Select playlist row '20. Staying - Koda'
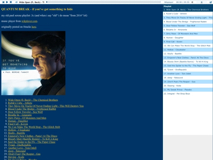Image resolution: width=213 pixels, height=160 pixels. [188, 86]
